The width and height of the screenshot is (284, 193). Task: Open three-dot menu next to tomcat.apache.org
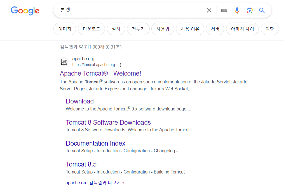pos(120,65)
